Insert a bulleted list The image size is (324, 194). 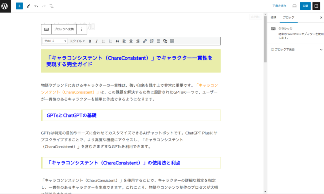104,41
